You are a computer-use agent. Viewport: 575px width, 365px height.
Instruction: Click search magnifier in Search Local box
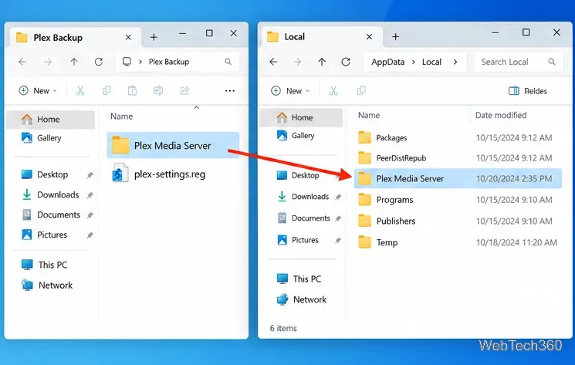(552, 62)
